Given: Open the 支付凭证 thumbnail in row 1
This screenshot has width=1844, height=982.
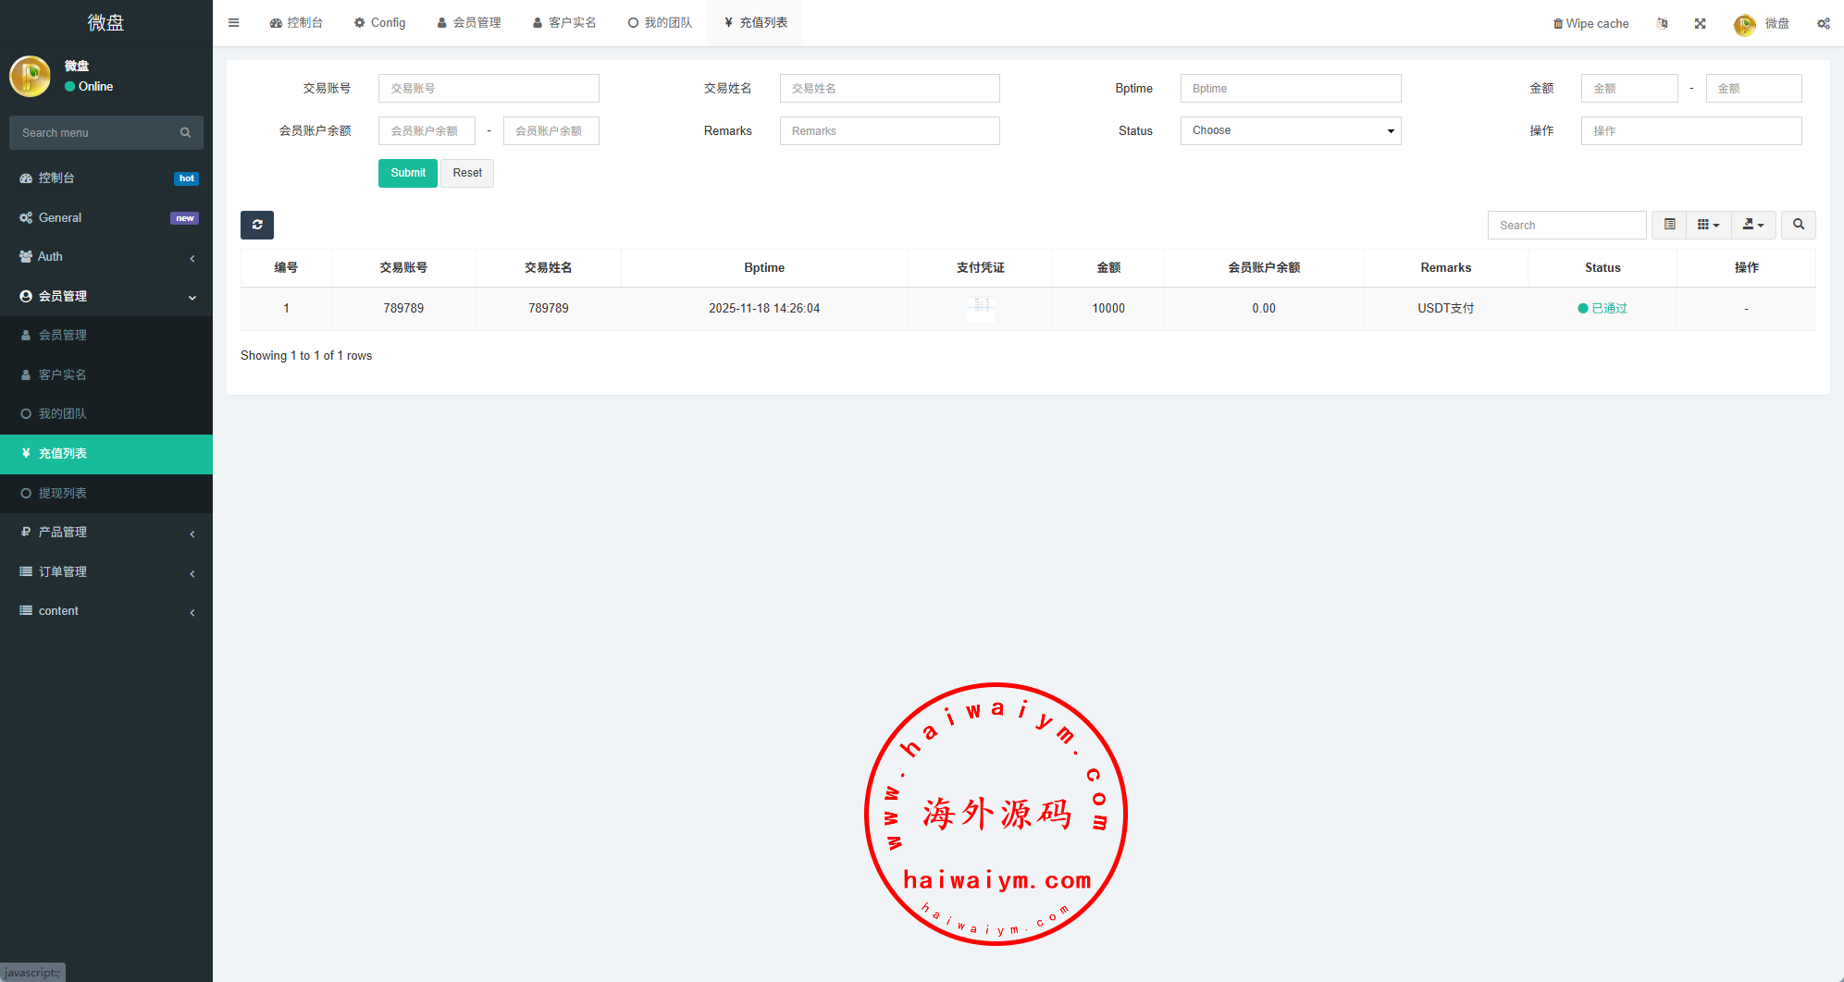Looking at the screenshot, I should click(980, 308).
